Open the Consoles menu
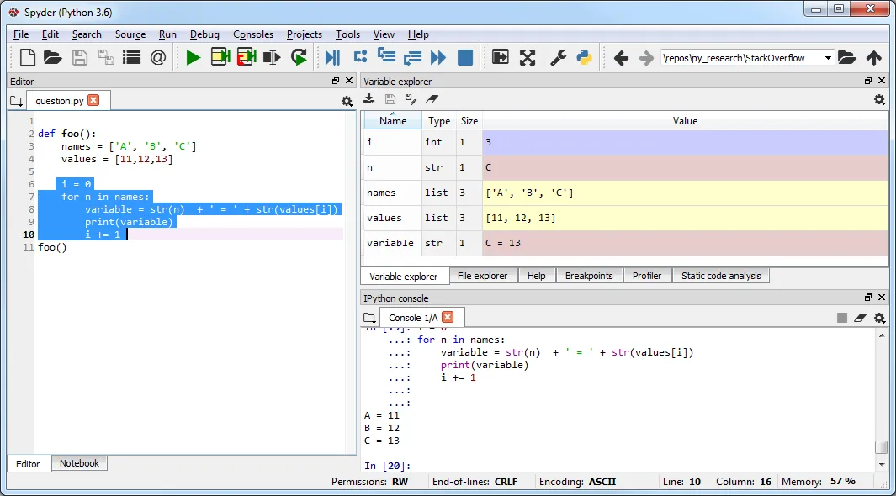The image size is (896, 496). tap(253, 34)
